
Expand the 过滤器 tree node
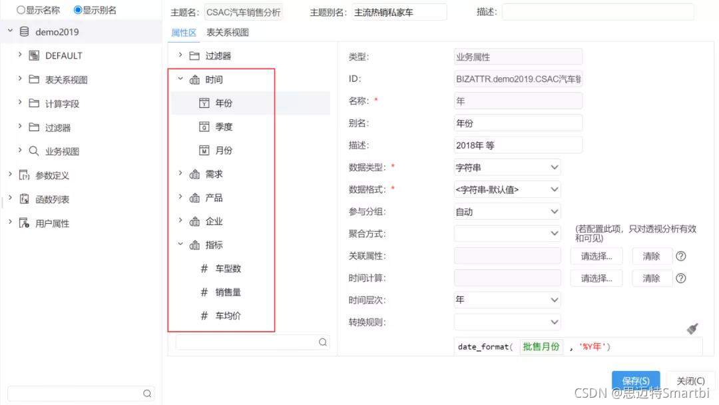[x=180, y=55]
